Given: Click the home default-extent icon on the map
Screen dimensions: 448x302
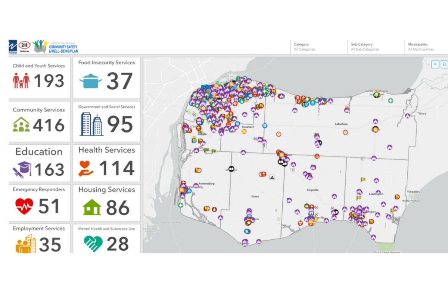Looking at the screenshot, I should pos(444,64).
